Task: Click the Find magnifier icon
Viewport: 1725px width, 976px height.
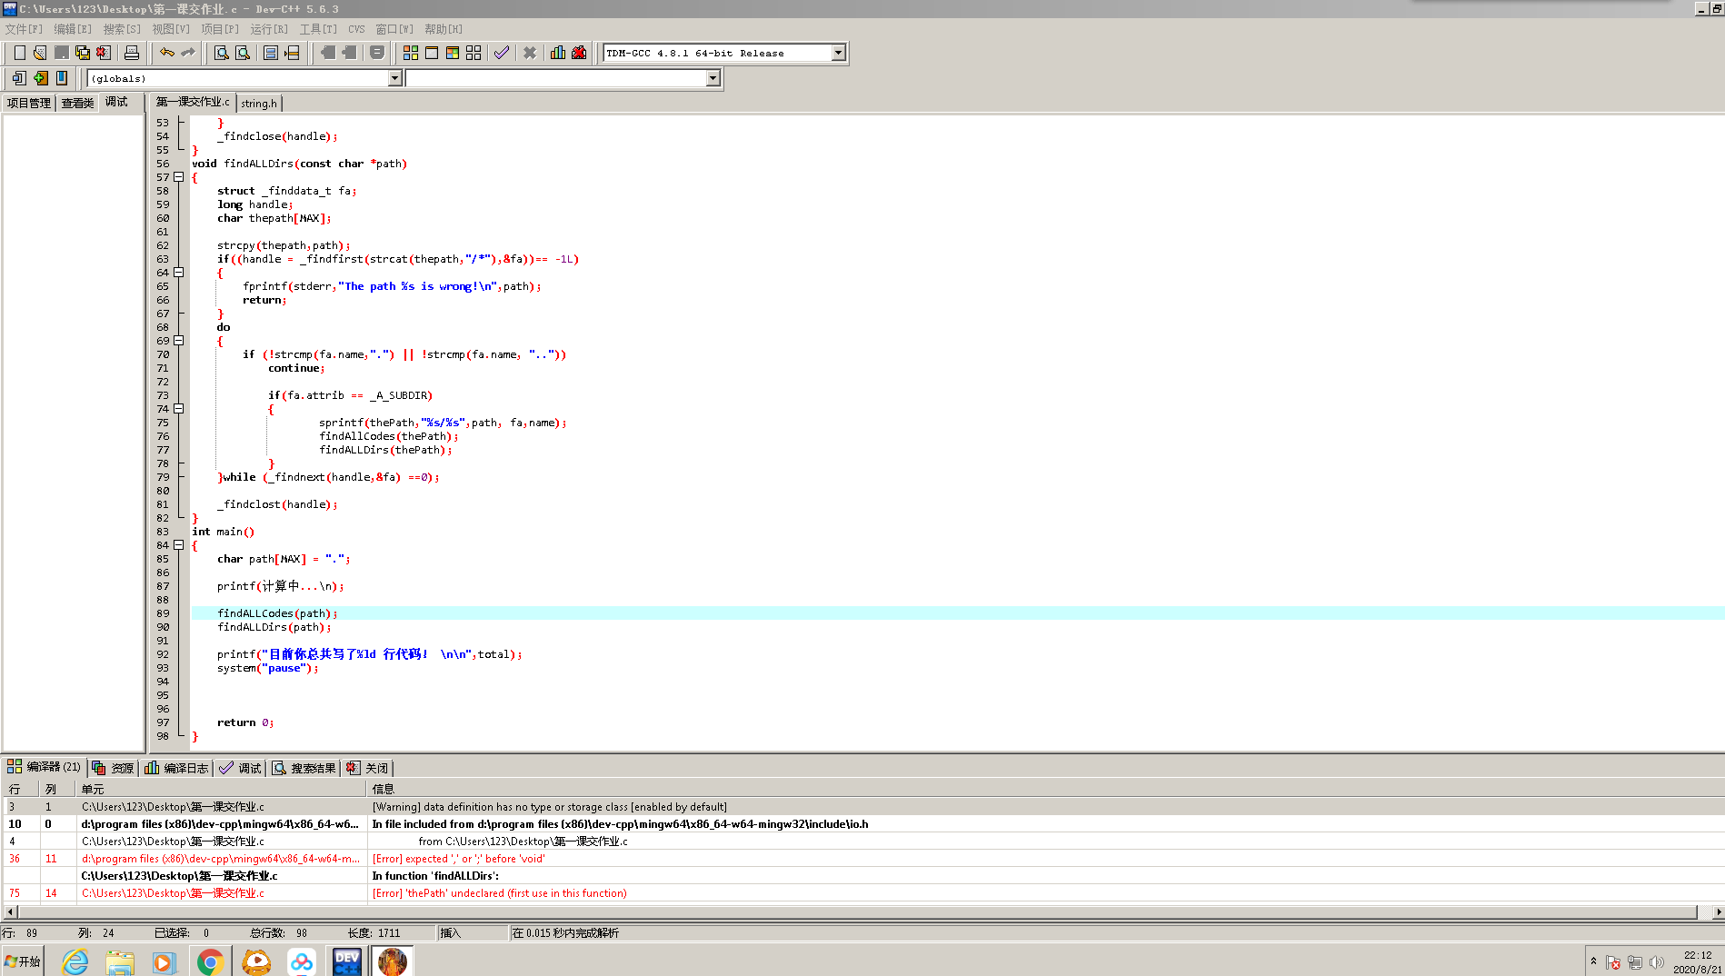Action: (221, 53)
